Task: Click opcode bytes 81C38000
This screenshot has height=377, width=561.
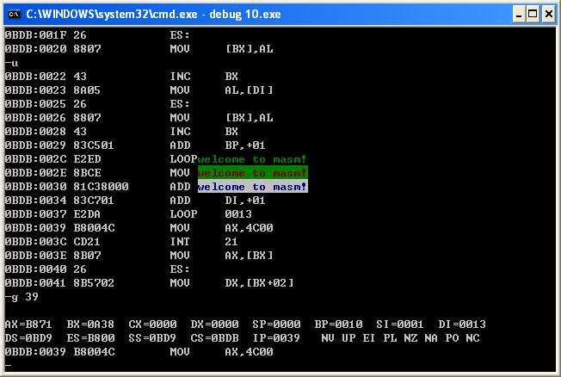Action: (x=101, y=187)
